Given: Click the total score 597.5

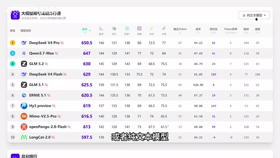Looking at the screenshot, I should coord(87,137).
